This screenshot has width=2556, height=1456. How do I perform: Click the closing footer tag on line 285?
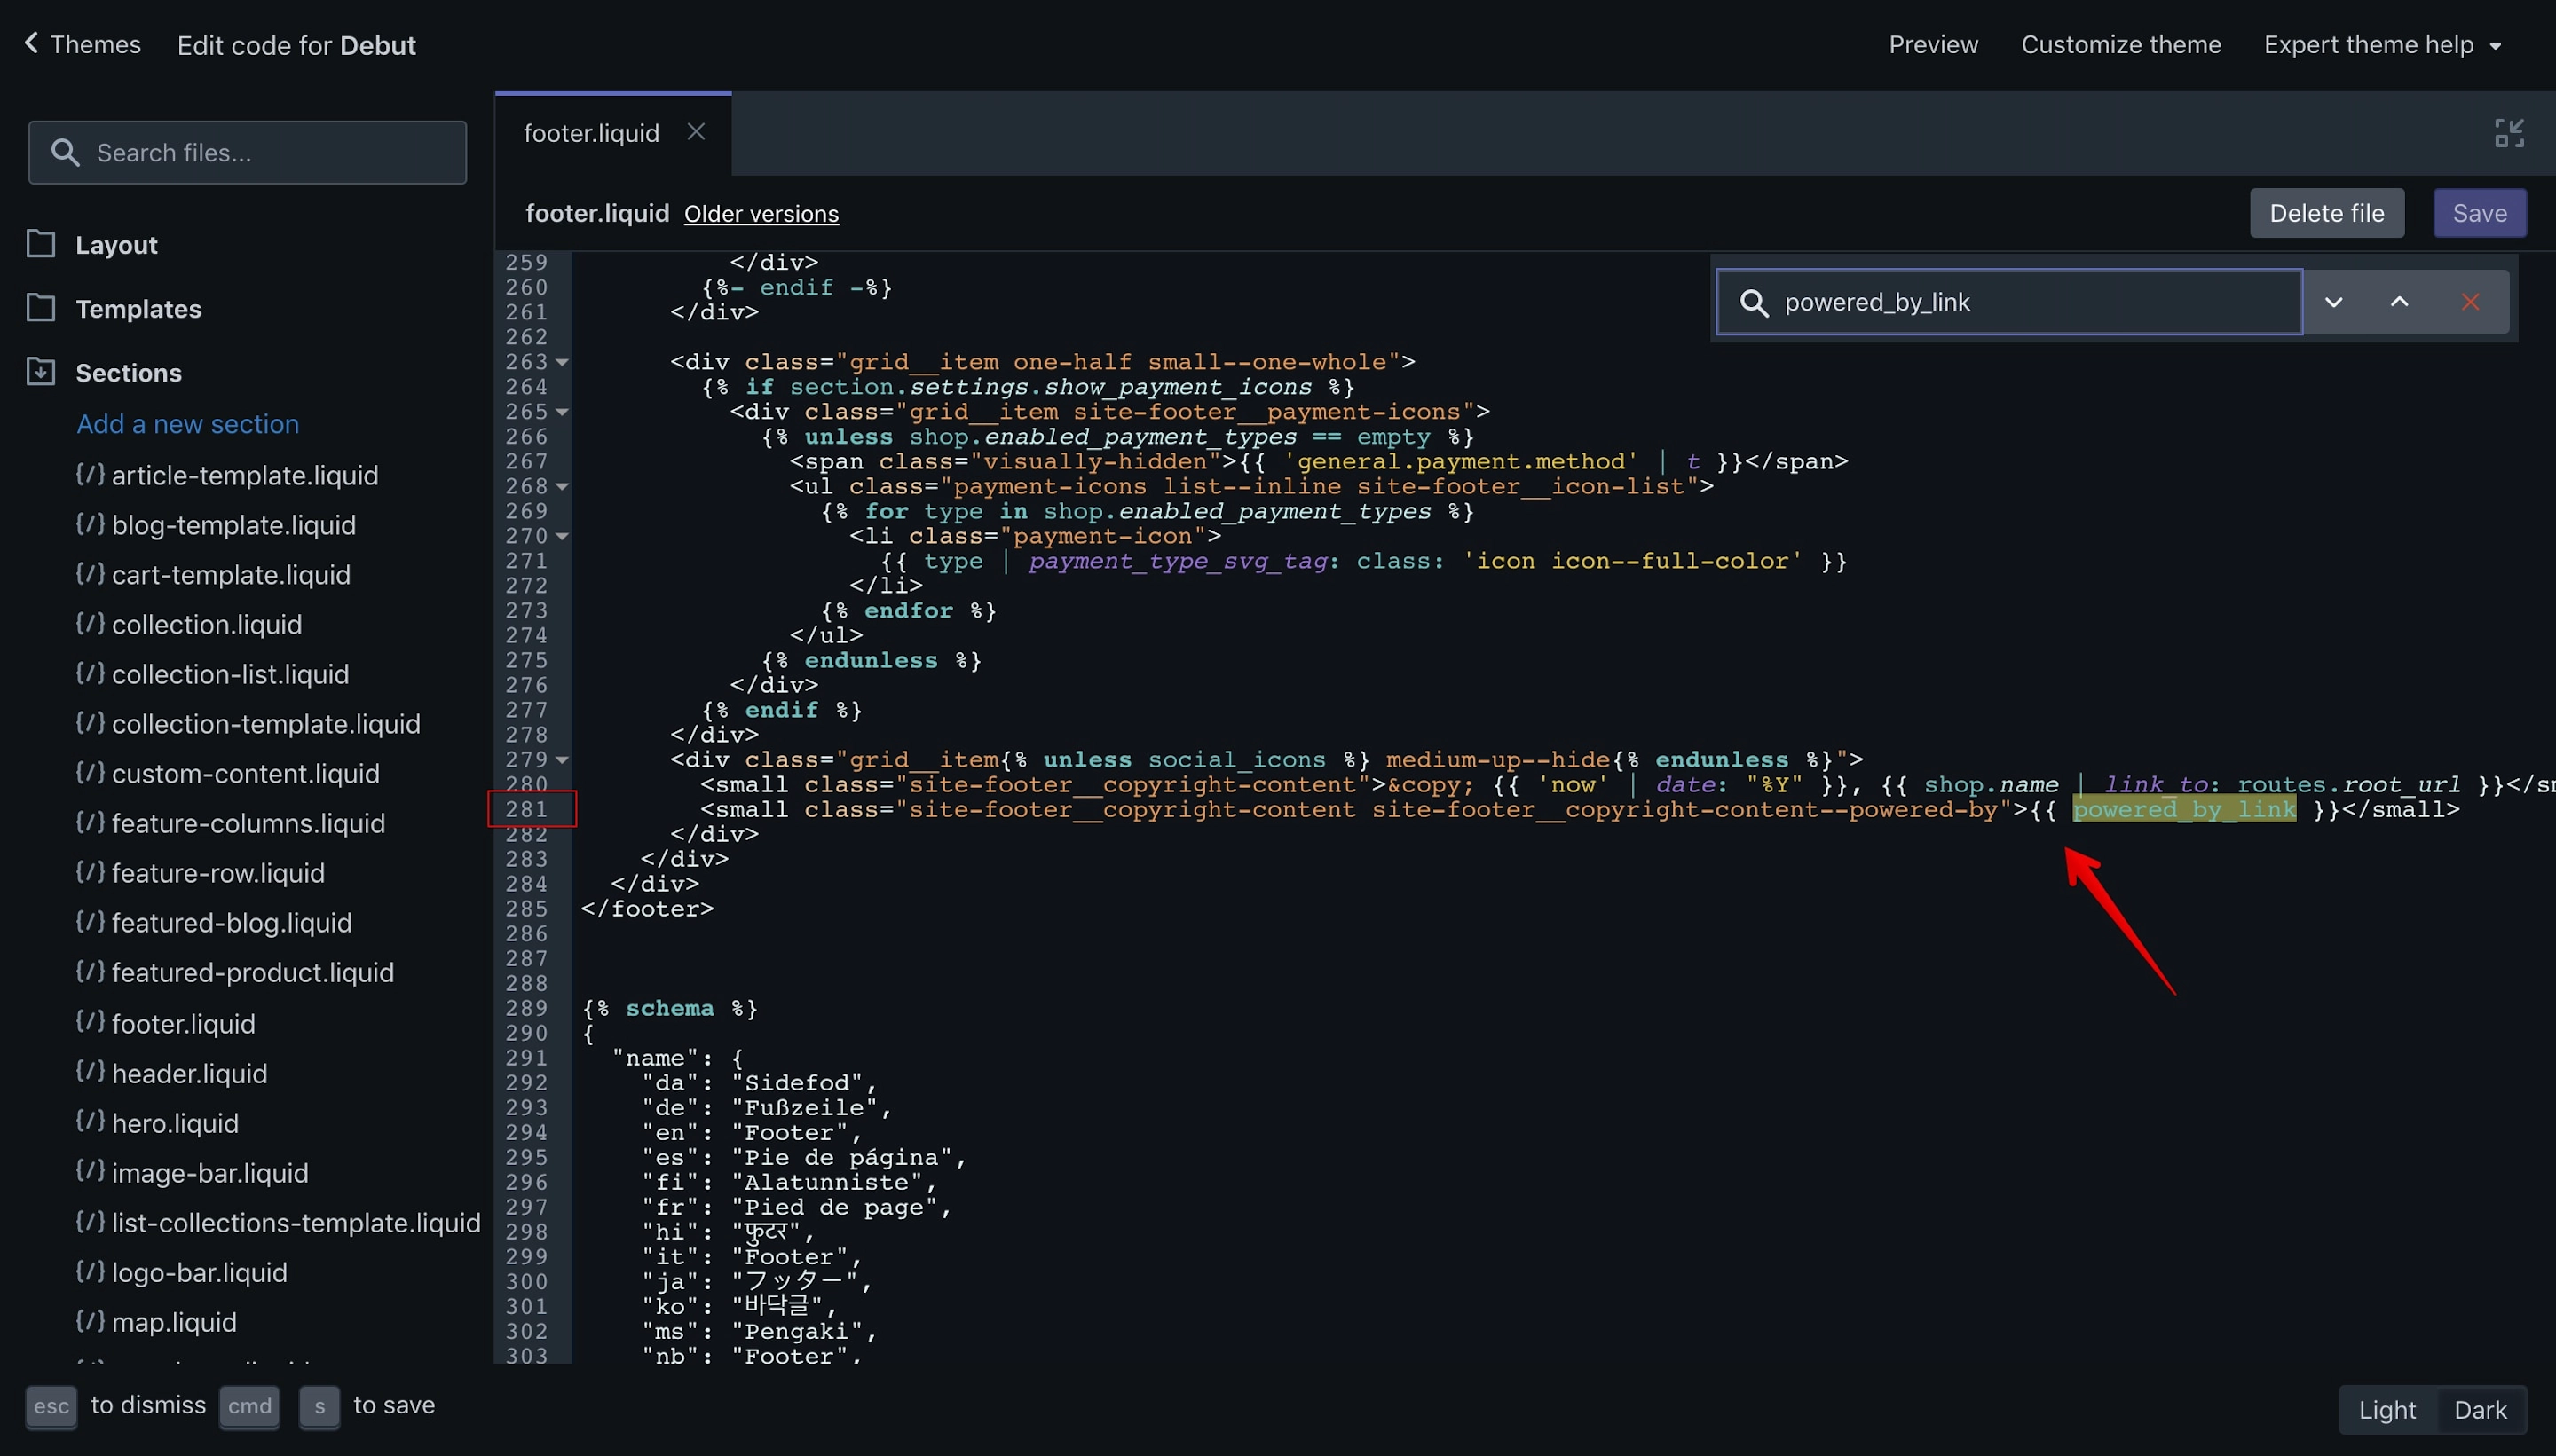[x=648, y=909]
